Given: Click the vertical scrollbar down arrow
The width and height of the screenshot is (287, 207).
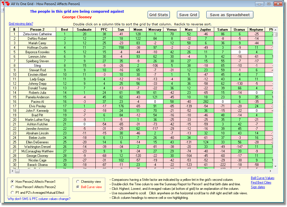Looking at the screenshot, I should pyautogui.click(x=275, y=166).
